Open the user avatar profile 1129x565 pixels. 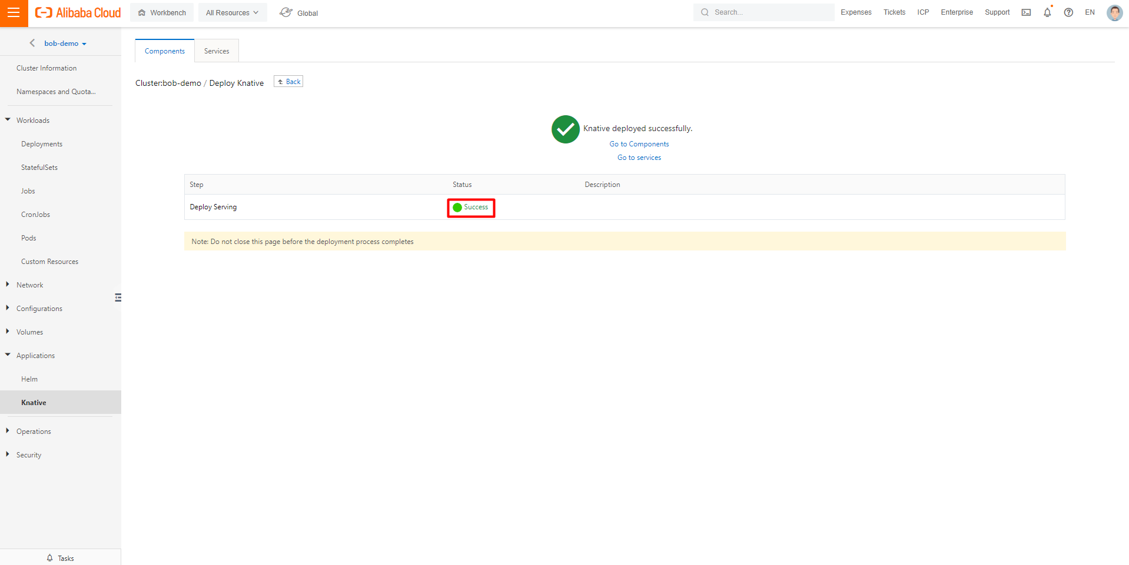tap(1114, 12)
